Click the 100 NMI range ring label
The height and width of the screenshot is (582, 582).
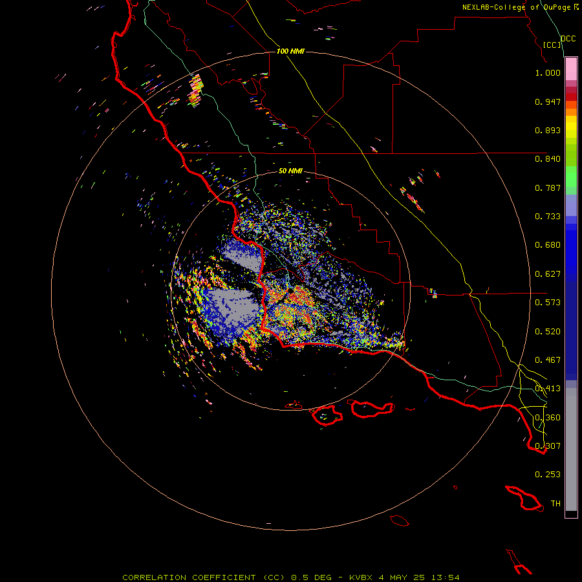(290, 51)
